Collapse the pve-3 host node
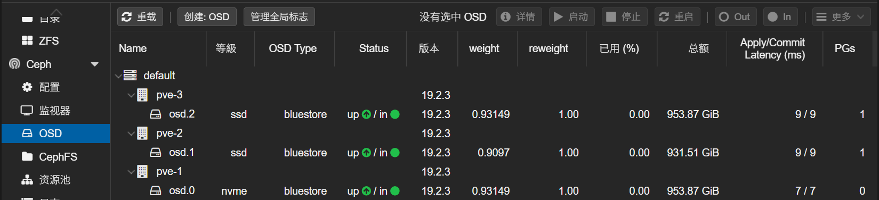This screenshot has height=200, width=879. click(x=131, y=95)
